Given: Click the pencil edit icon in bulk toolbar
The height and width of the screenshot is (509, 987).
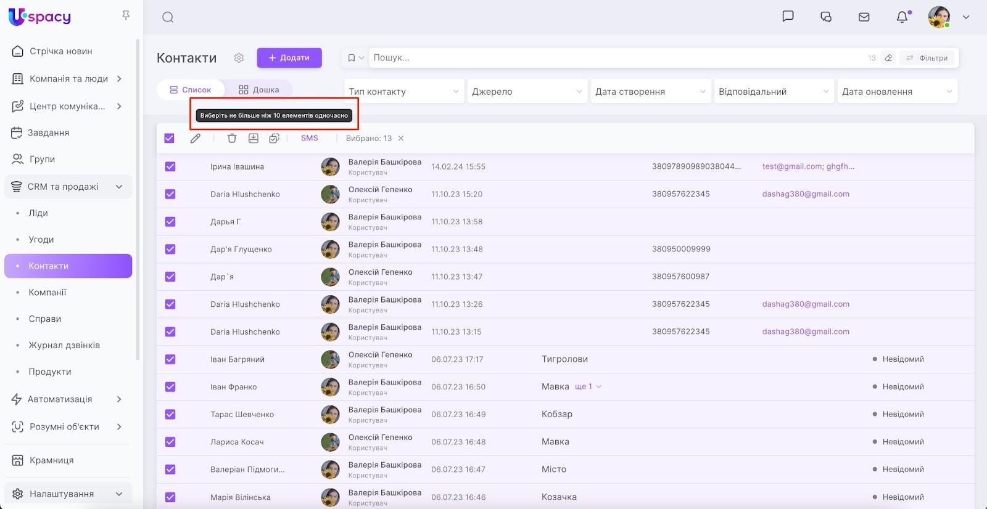Looking at the screenshot, I should tap(196, 139).
